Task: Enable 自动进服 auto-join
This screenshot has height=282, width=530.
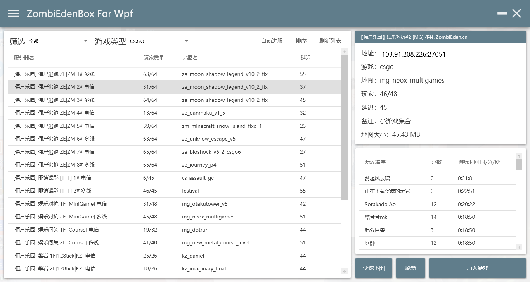Action: click(x=272, y=40)
